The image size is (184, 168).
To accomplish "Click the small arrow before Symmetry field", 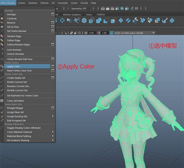I will 68,9.
